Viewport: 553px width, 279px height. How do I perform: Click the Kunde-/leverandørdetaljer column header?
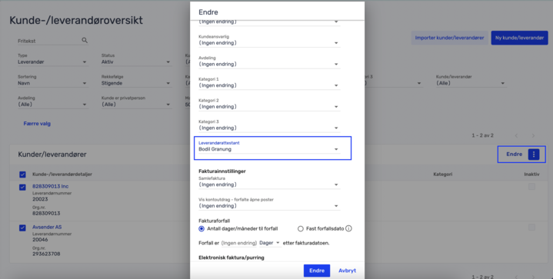62,174
